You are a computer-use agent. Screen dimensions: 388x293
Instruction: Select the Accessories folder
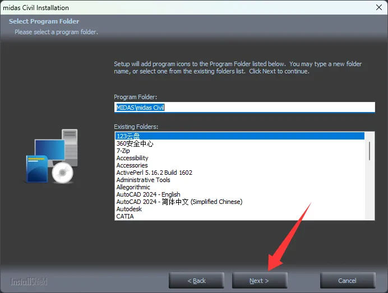coord(239,165)
